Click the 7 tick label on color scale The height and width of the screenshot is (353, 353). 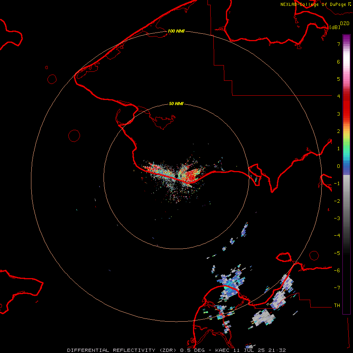[338, 44]
